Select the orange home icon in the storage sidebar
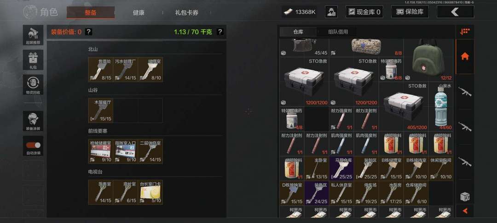This screenshot has width=497, height=223. pyautogui.click(x=465, y=56)
